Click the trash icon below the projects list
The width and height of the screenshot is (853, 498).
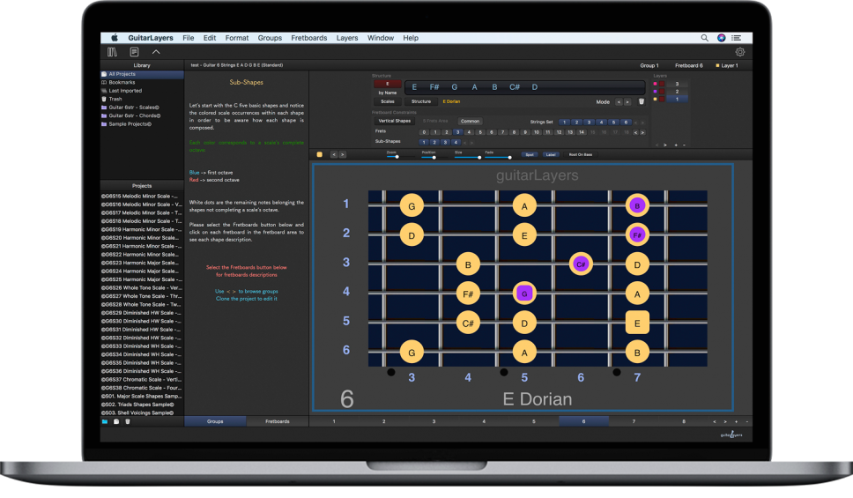tap(127, 421)
